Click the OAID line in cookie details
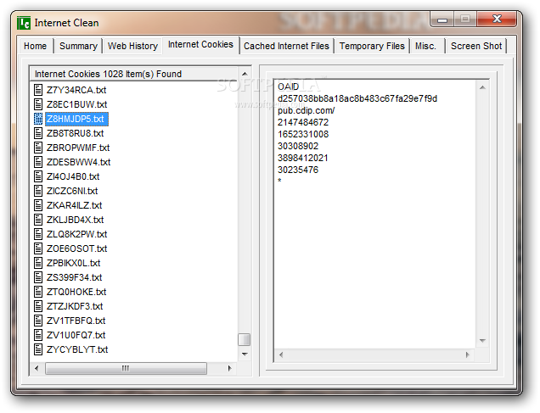540x413 pixels. [x=288, y=87]
